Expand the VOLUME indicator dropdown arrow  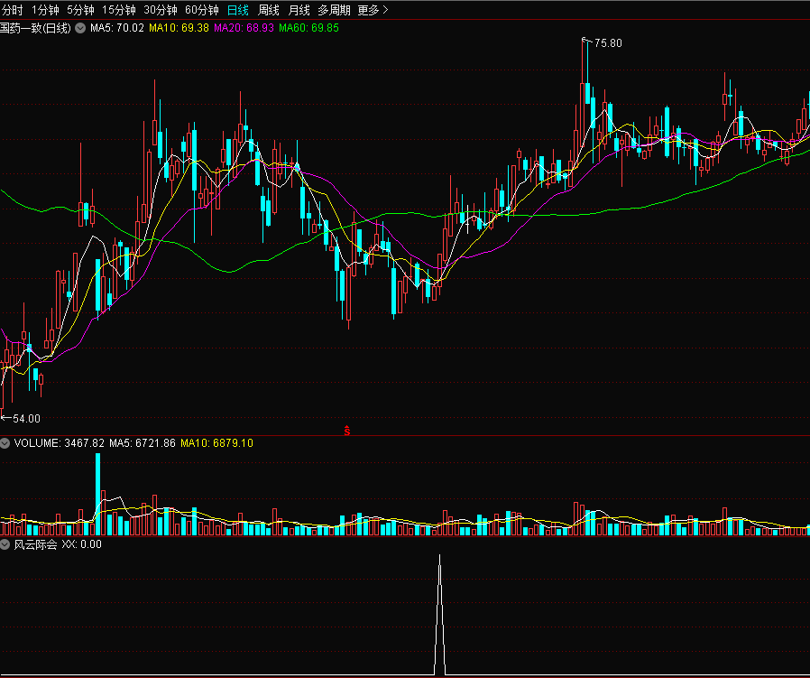5,443
